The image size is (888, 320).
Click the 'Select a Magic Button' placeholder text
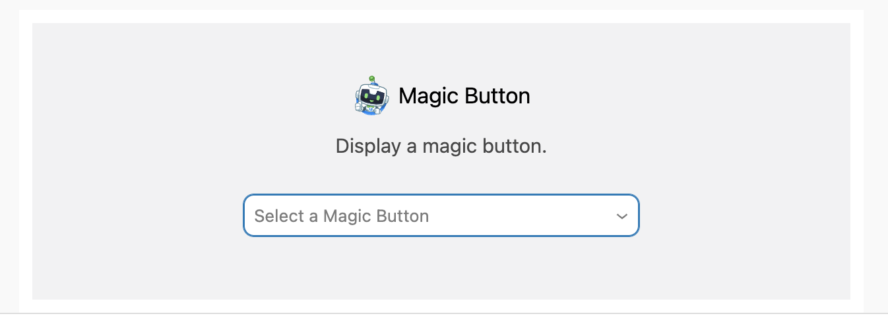coord(342,216)
